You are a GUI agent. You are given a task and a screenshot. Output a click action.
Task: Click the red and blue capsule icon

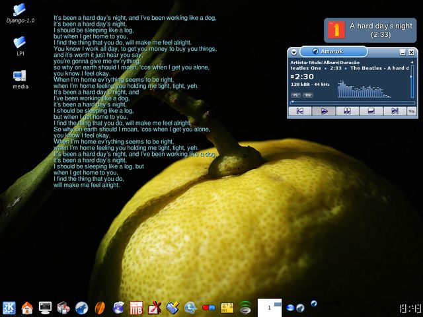pyautogui.click(x=209, y=307)
